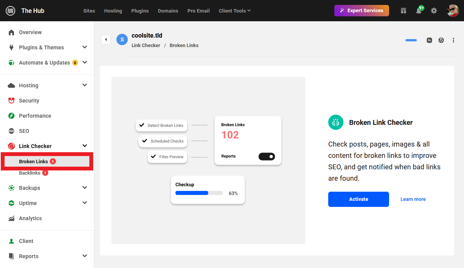Enable the Reports toggle in the preview card
This screenshot has width=464, height=268.
[x=267, y=156]
